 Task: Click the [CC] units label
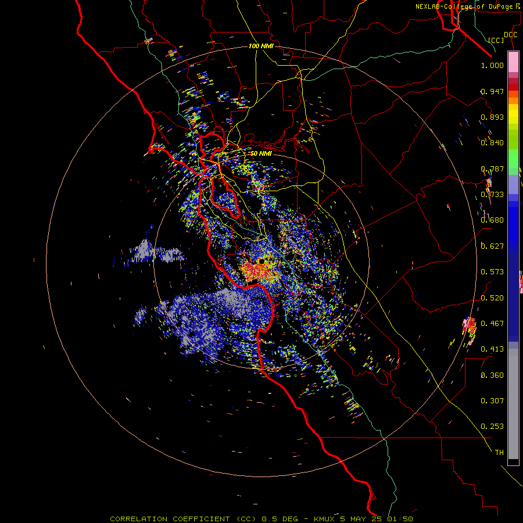click(x=496, y=40)
